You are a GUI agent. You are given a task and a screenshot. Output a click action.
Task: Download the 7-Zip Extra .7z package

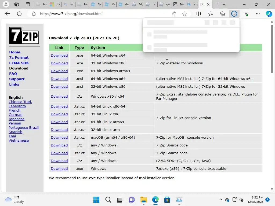pos(59,96)
